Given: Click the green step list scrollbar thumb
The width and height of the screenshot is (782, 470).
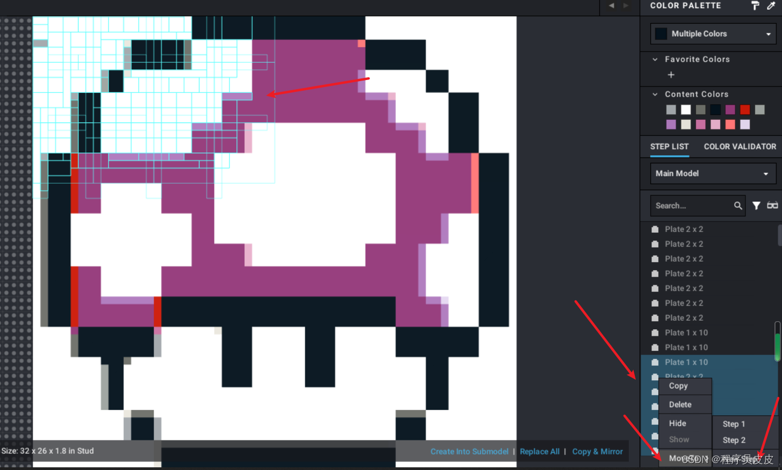Looking at the screenshot, I should tap(777, 346).
